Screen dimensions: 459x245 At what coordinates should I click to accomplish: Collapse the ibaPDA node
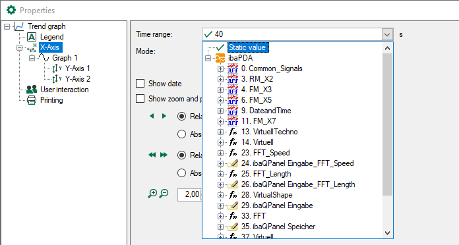pyautogui.click(x=208, y=58)
